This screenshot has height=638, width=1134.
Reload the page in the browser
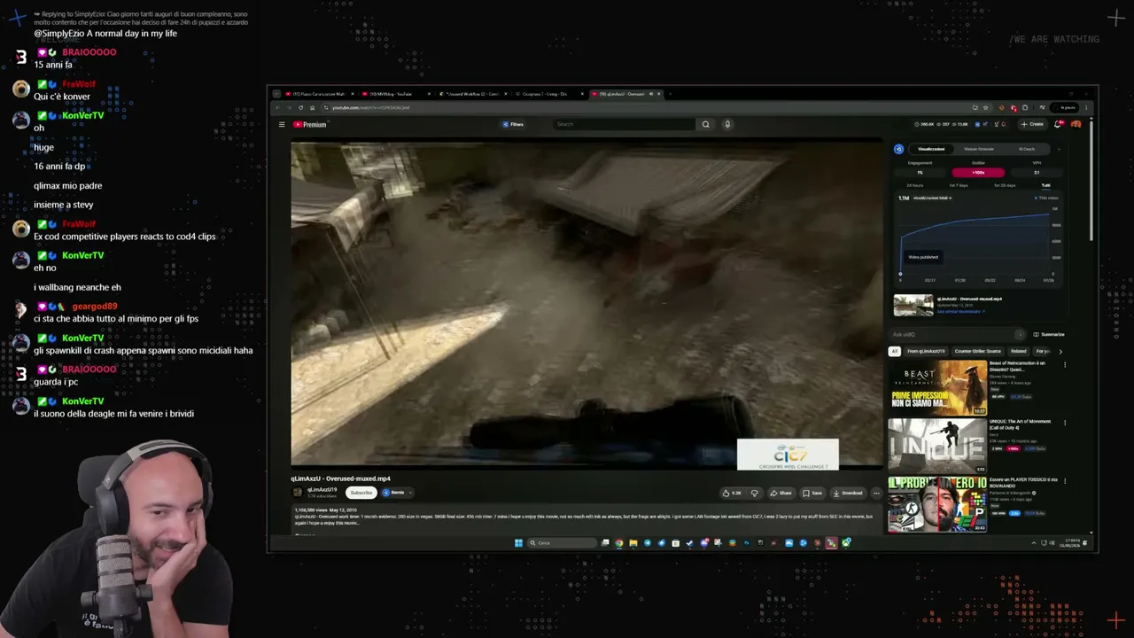pos(299,107)
